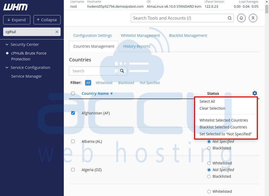Choose Whitelist Selected Countries
The image size is (269, 196).
pyautogui.click(x=224, y=120)
